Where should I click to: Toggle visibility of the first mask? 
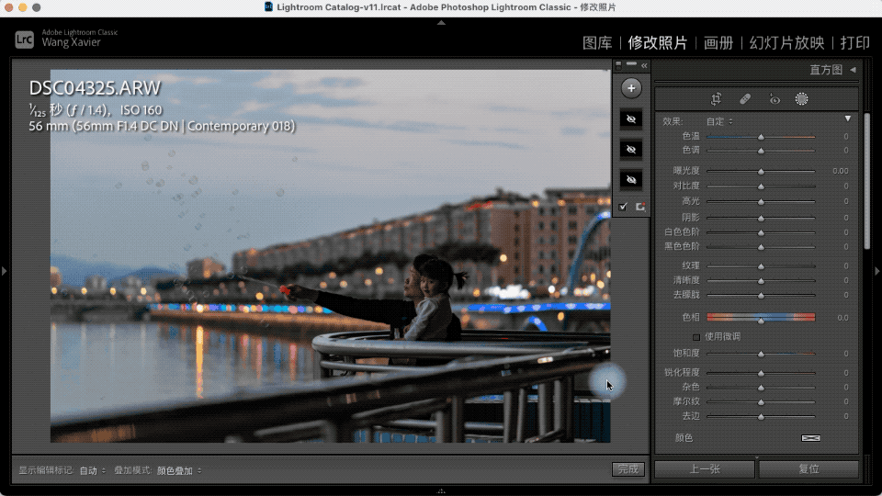631,119
